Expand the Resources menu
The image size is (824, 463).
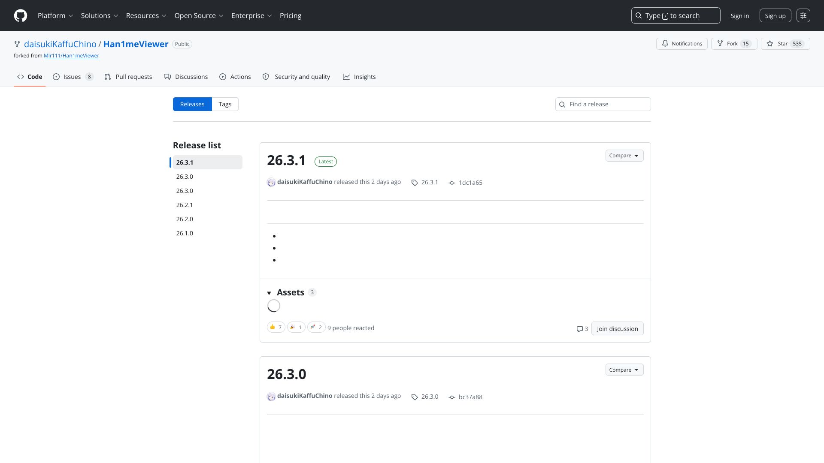point(146,15)
